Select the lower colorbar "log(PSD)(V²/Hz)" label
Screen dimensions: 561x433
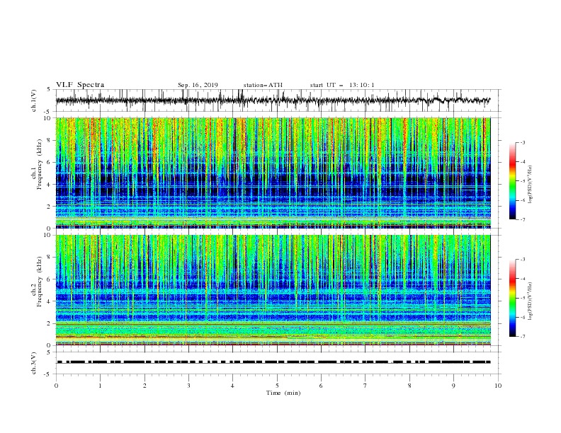[x=531, y=301]
